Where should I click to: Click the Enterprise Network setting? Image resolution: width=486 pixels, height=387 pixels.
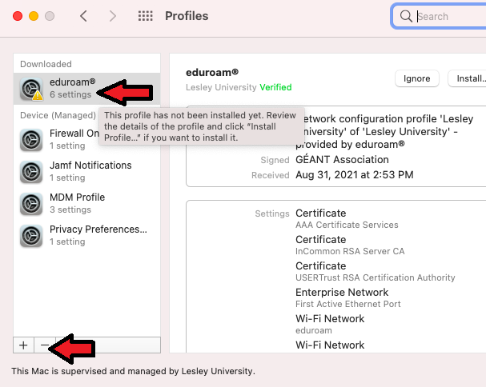[x=342, y=293]
